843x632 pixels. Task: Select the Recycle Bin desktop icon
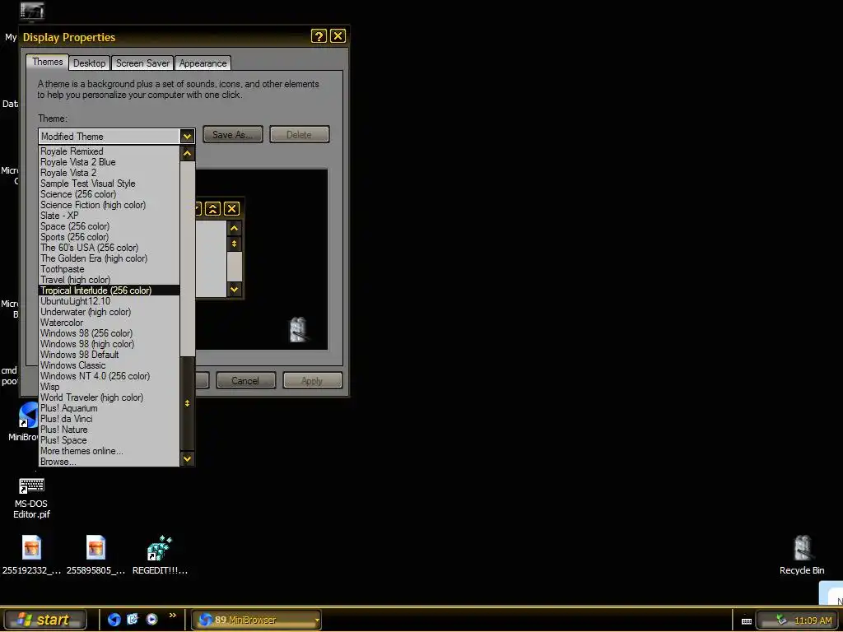pos(802,547)
